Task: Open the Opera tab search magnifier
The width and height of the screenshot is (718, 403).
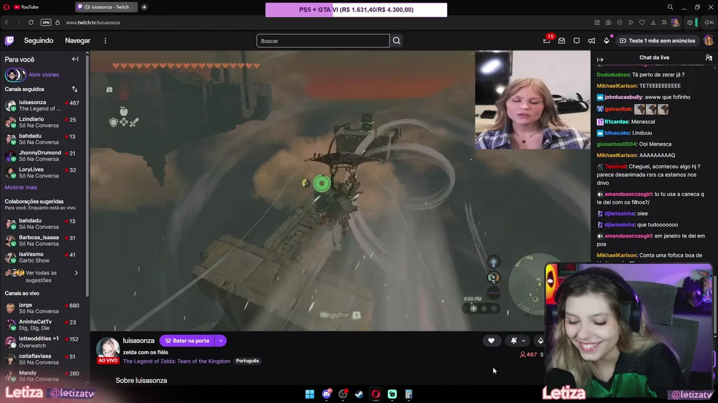Action: coord(670,7)
